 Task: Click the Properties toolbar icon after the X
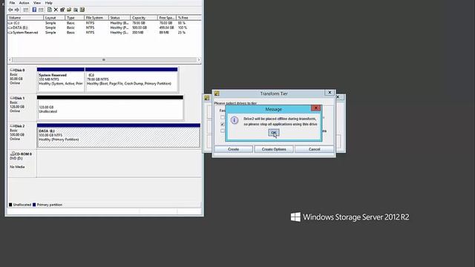tap(62, 10)
